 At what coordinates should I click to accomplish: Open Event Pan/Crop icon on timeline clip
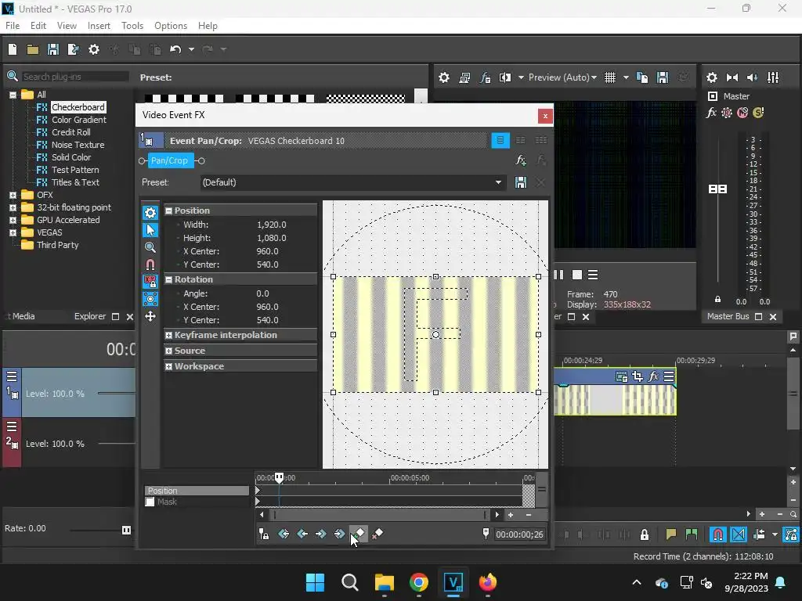pyautogui.click(x=638, y=376)
